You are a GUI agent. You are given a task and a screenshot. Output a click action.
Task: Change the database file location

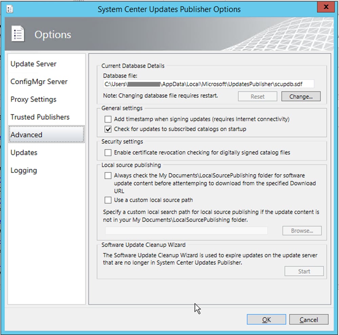301,96
